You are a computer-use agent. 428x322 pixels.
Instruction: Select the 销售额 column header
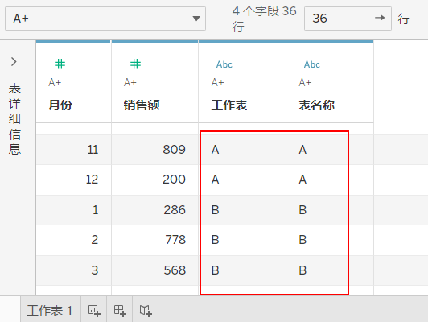tap(142, 105)
